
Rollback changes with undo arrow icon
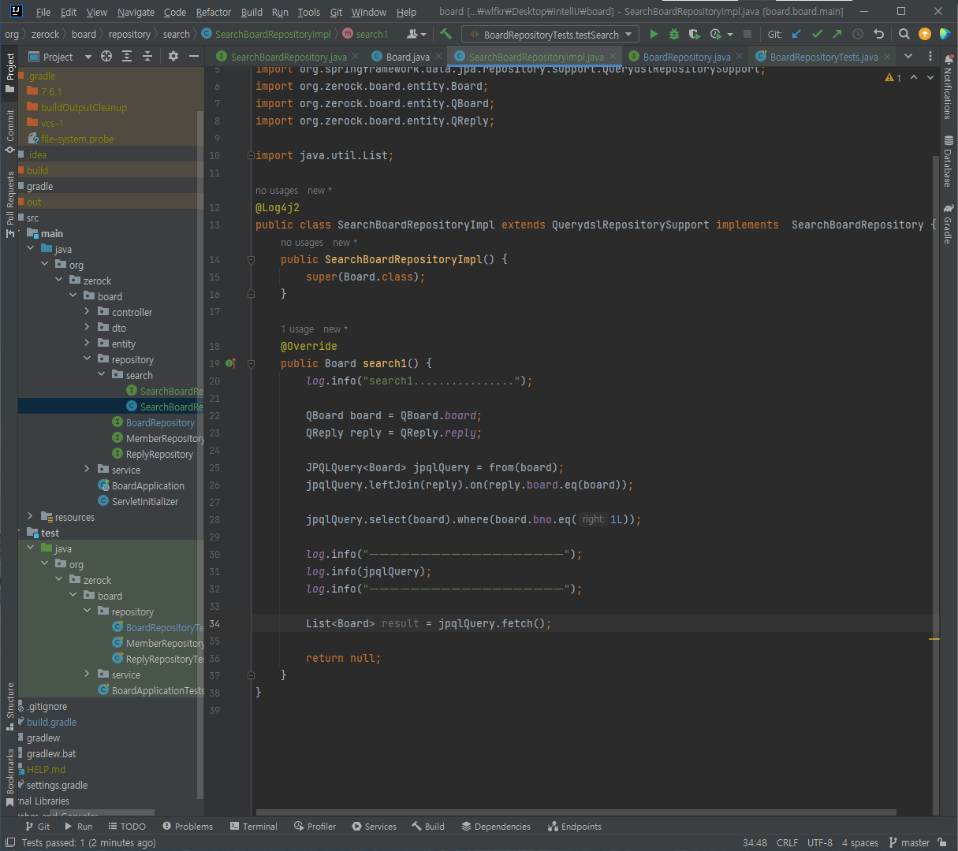click(878, 34)
